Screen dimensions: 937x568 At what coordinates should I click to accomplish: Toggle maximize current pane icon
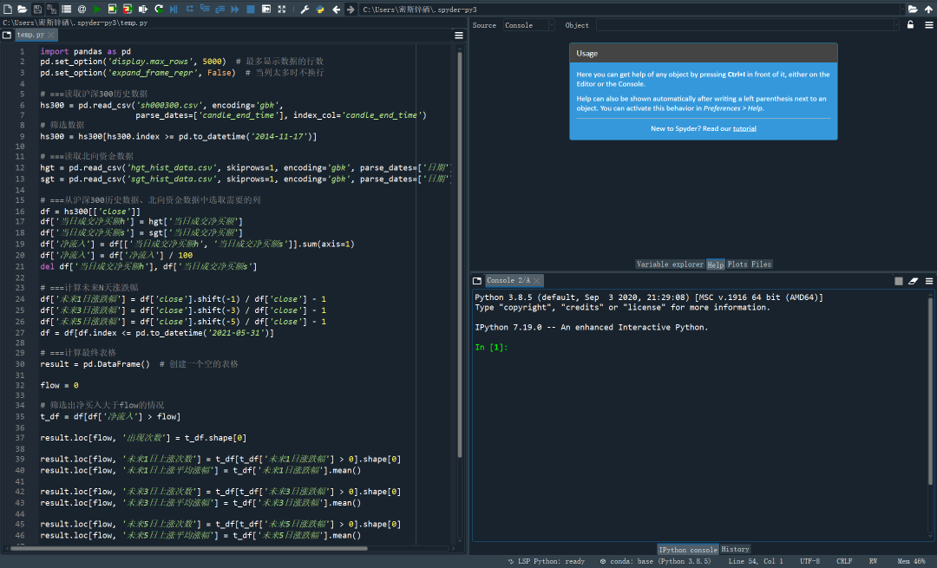coord(265,9)
